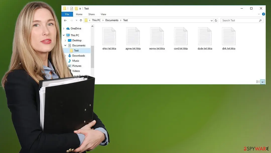Expand the Downloads tree node

65,56
